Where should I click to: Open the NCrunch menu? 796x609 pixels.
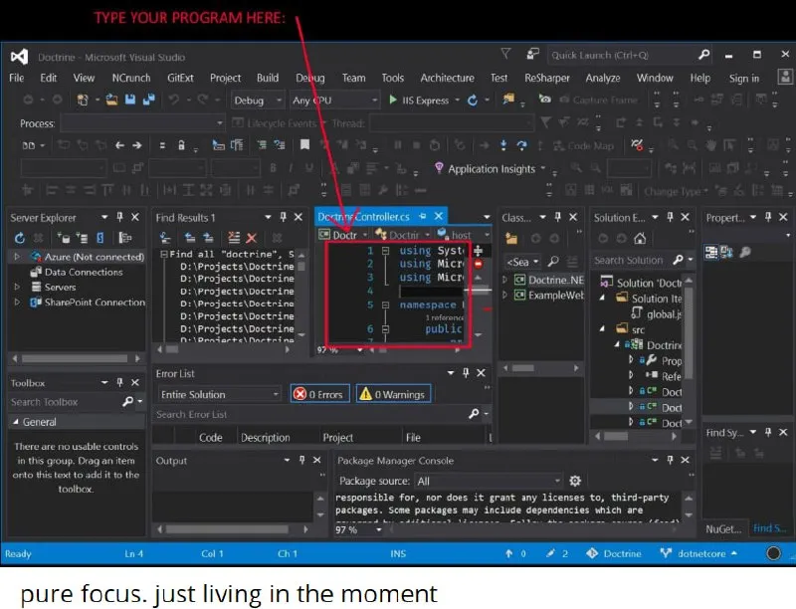[x=131, y=79]
